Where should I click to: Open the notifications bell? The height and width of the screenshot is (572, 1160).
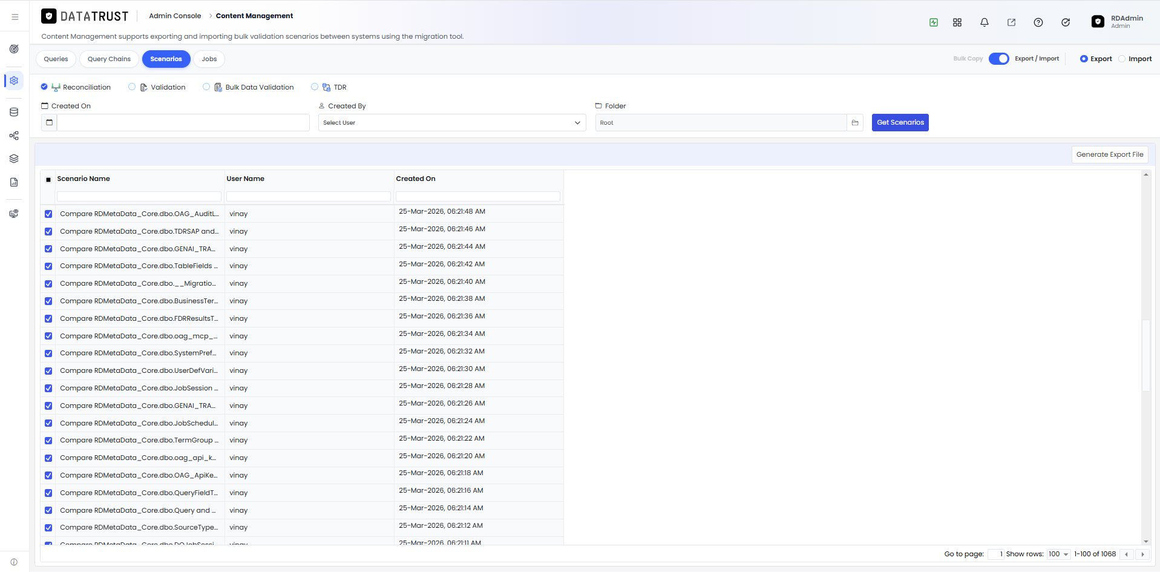(x=985, y=22)
